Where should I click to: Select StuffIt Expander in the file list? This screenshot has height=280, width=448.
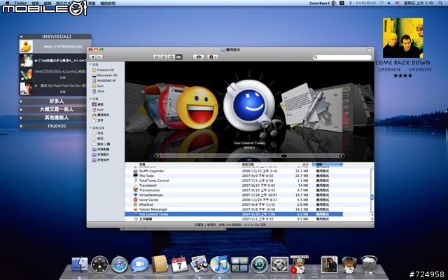[234, 171]
